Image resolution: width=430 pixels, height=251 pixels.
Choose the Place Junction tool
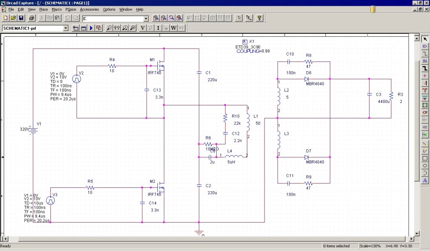[x=425, y=76]
